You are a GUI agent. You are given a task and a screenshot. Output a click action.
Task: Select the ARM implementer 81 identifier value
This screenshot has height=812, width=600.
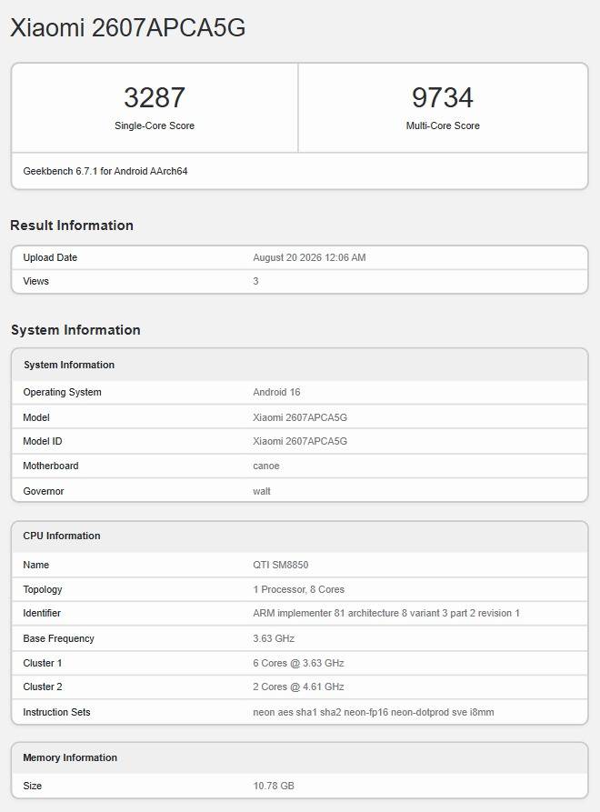tap(386, 613)
